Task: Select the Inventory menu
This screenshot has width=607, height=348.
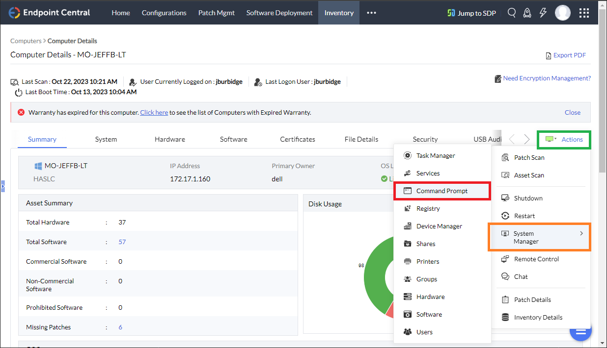Action: (x=339, y=13)
